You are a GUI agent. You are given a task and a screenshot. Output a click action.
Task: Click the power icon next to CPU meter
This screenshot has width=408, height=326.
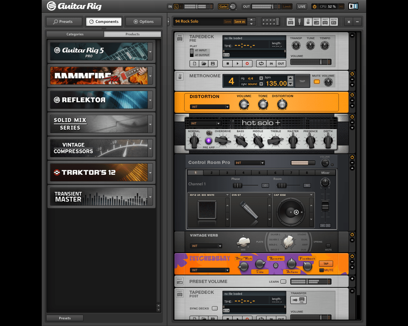tap(315, 6)
